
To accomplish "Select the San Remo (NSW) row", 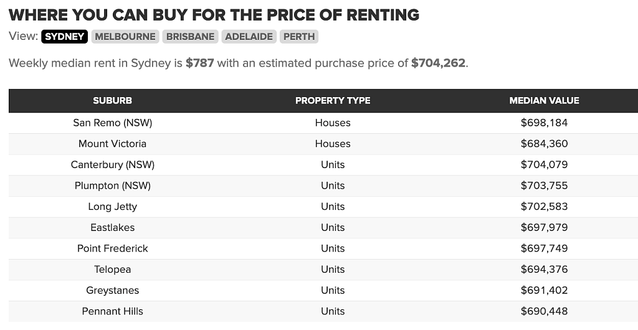I will [323, 123].
